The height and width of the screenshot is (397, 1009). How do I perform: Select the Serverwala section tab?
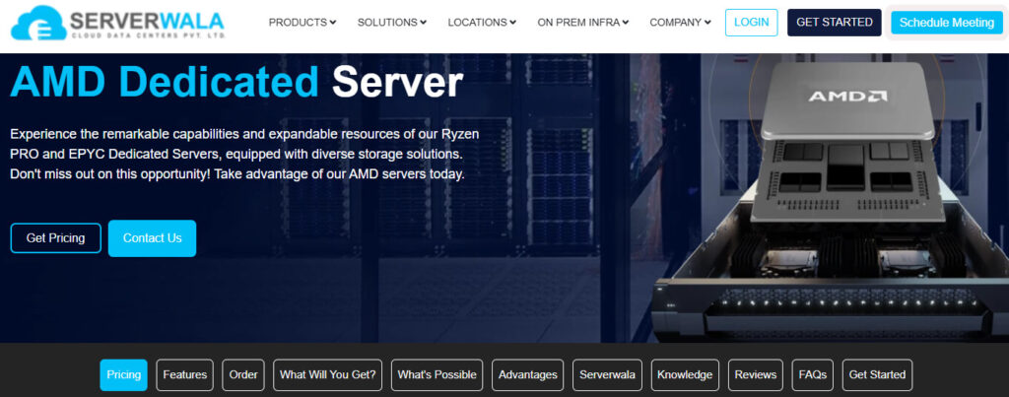point(607,374)
